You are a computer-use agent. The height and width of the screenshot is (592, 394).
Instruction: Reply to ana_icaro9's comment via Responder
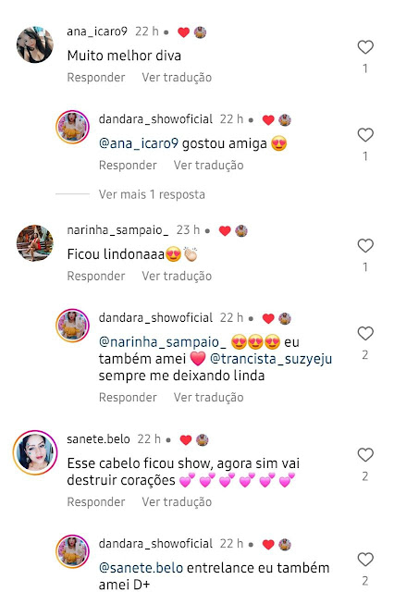click(x=96, y=78)
